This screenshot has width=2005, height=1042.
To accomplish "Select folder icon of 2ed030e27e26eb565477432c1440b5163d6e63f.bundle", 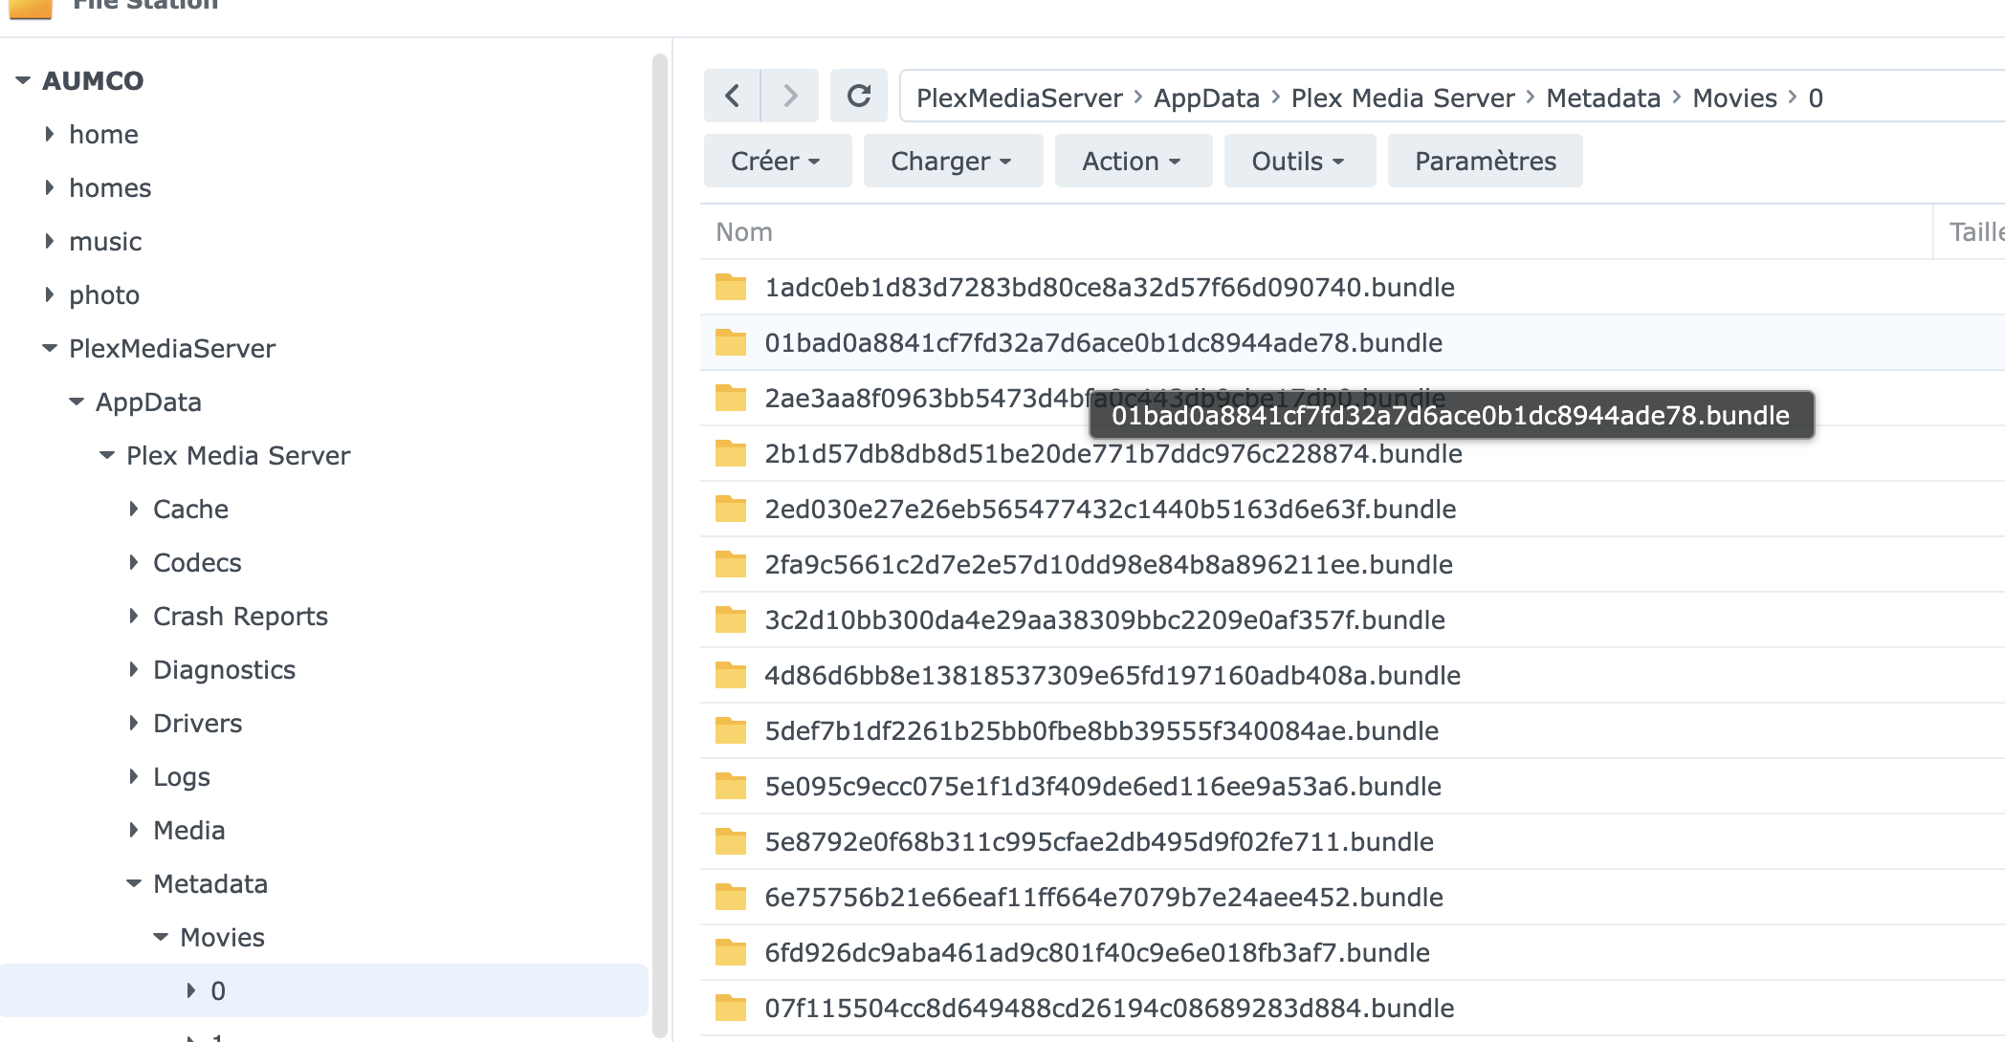I will (731, 509).
